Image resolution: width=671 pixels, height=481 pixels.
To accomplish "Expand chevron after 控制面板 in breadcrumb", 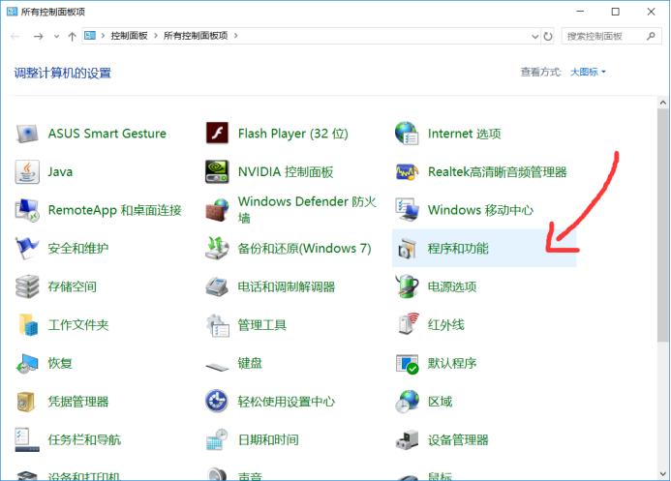I will 156,36.
